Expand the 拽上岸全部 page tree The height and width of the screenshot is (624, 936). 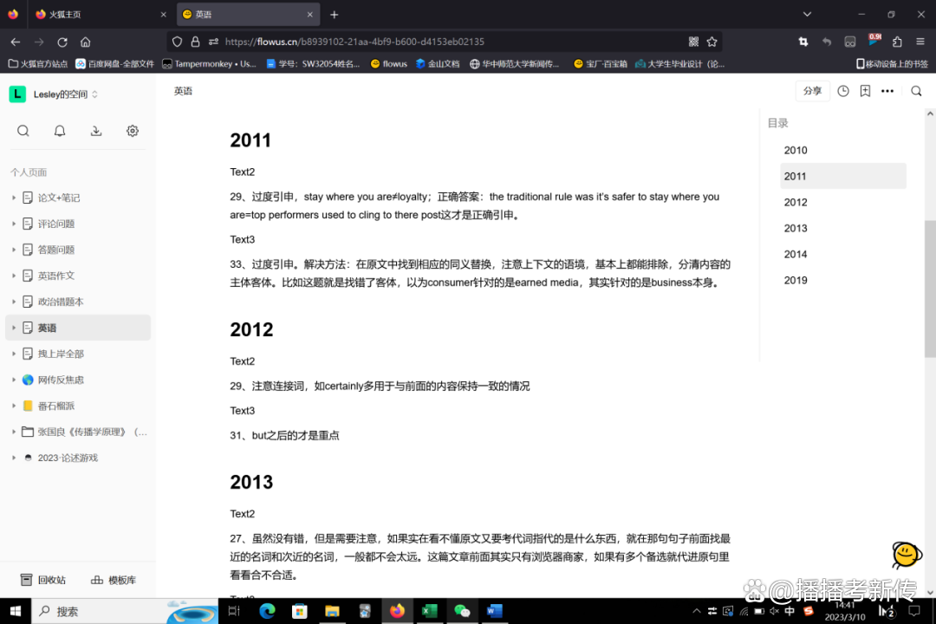point(14,354)
